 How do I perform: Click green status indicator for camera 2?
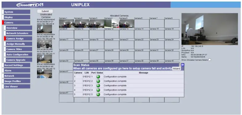(98, 81)
